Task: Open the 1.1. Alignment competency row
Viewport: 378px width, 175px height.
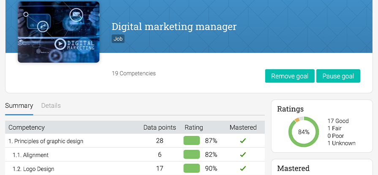Action: (30, 155)
